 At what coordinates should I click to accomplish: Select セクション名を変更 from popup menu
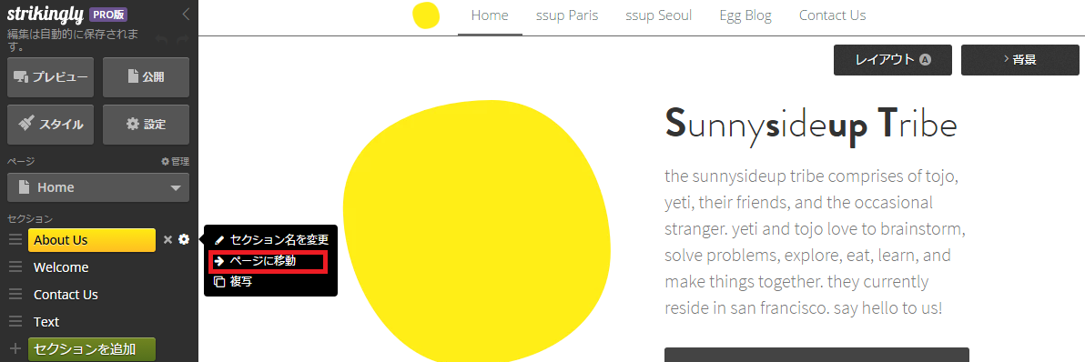click(270, 240)
